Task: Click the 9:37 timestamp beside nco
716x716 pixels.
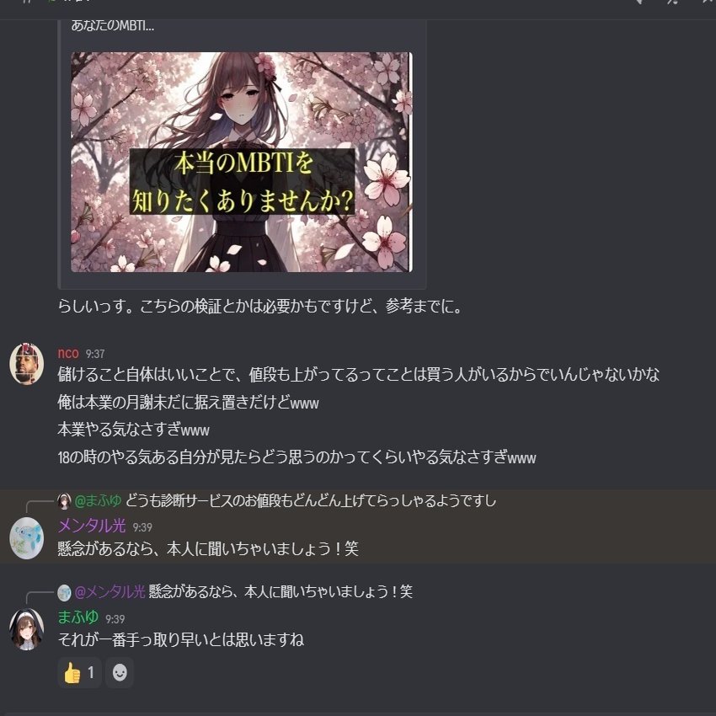Action: 95,354
